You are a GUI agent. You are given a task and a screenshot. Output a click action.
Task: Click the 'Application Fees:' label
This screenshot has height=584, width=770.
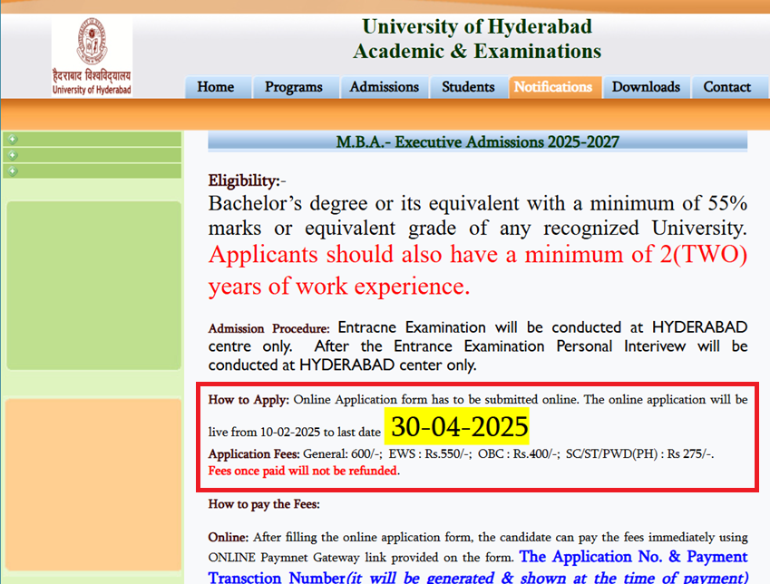[x=254, y=453]
